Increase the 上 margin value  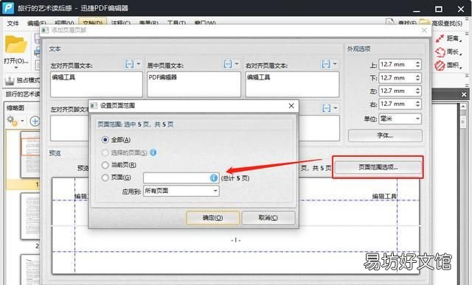point(417,63)
